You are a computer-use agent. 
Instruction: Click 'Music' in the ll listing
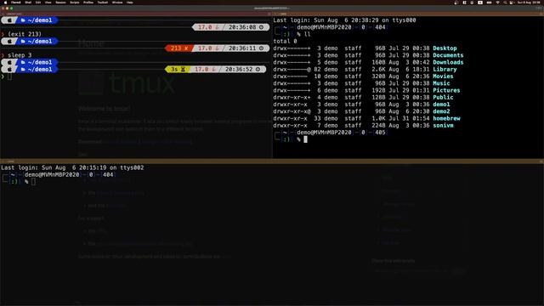coord(441,83)
